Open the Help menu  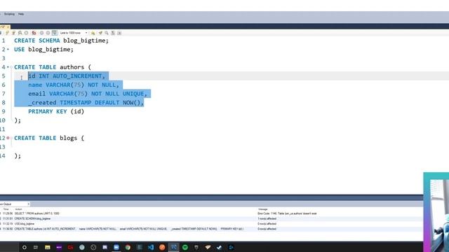[21, 14]
